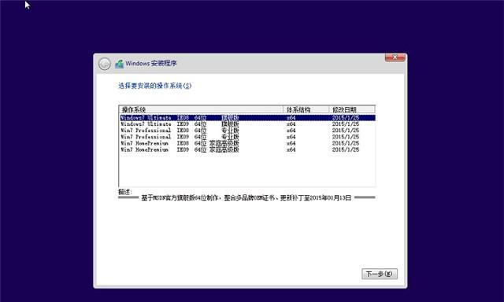This screenshot has width=504, height=302.
Task: Select Windows7 Ultimate IE08 64位 旗舰版 entry
Action: tap(246, 118)
